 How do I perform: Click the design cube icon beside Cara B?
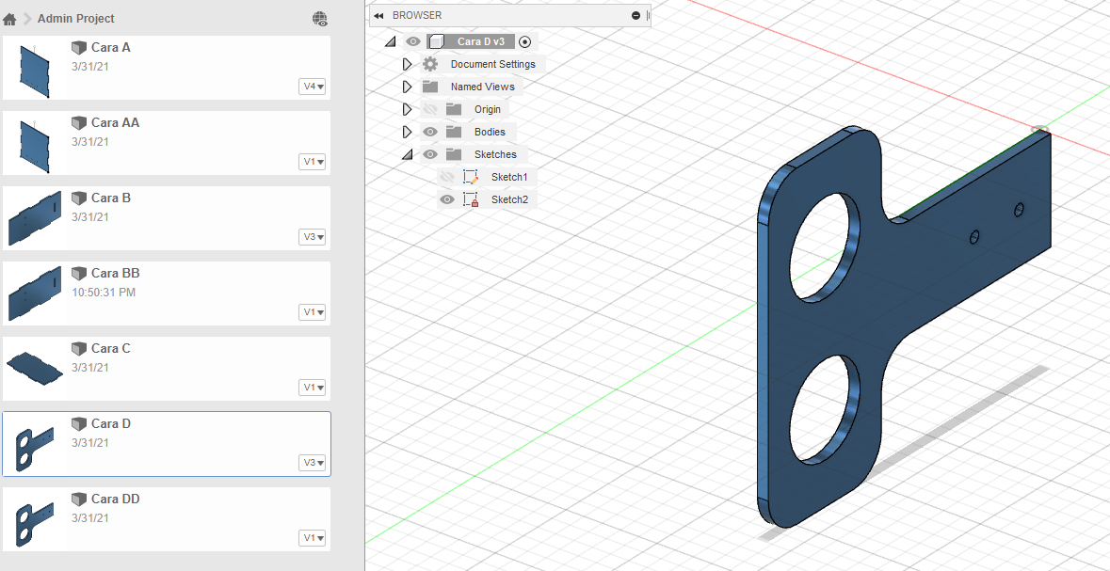(78, 198)
